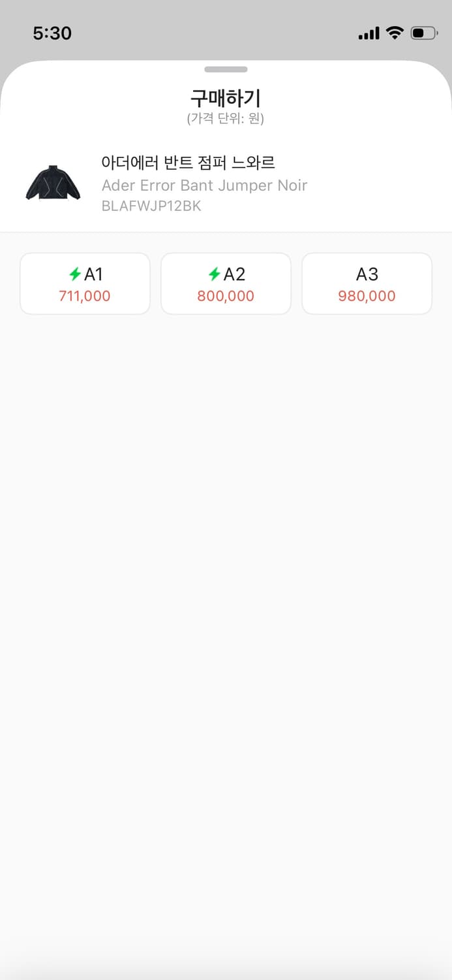
Task: Tap the 구매하기 sheet title
Action: click(x=226, y=98)
